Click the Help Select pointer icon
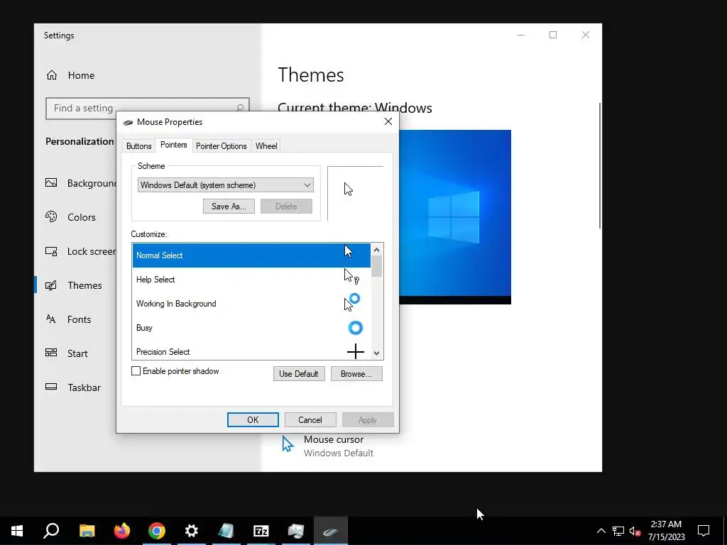Viewport: 727px width, 545px height. click(351, 277)
